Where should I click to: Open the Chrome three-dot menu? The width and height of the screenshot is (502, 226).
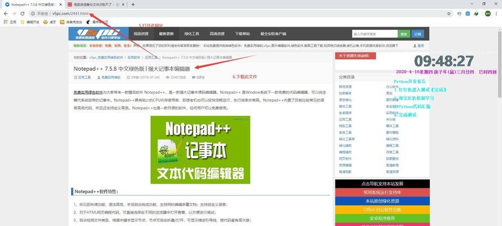coord(496,14)
